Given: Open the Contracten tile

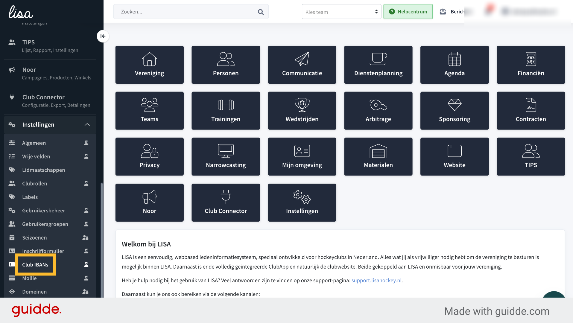Looking at the screenshot, I should coord(531,111).
